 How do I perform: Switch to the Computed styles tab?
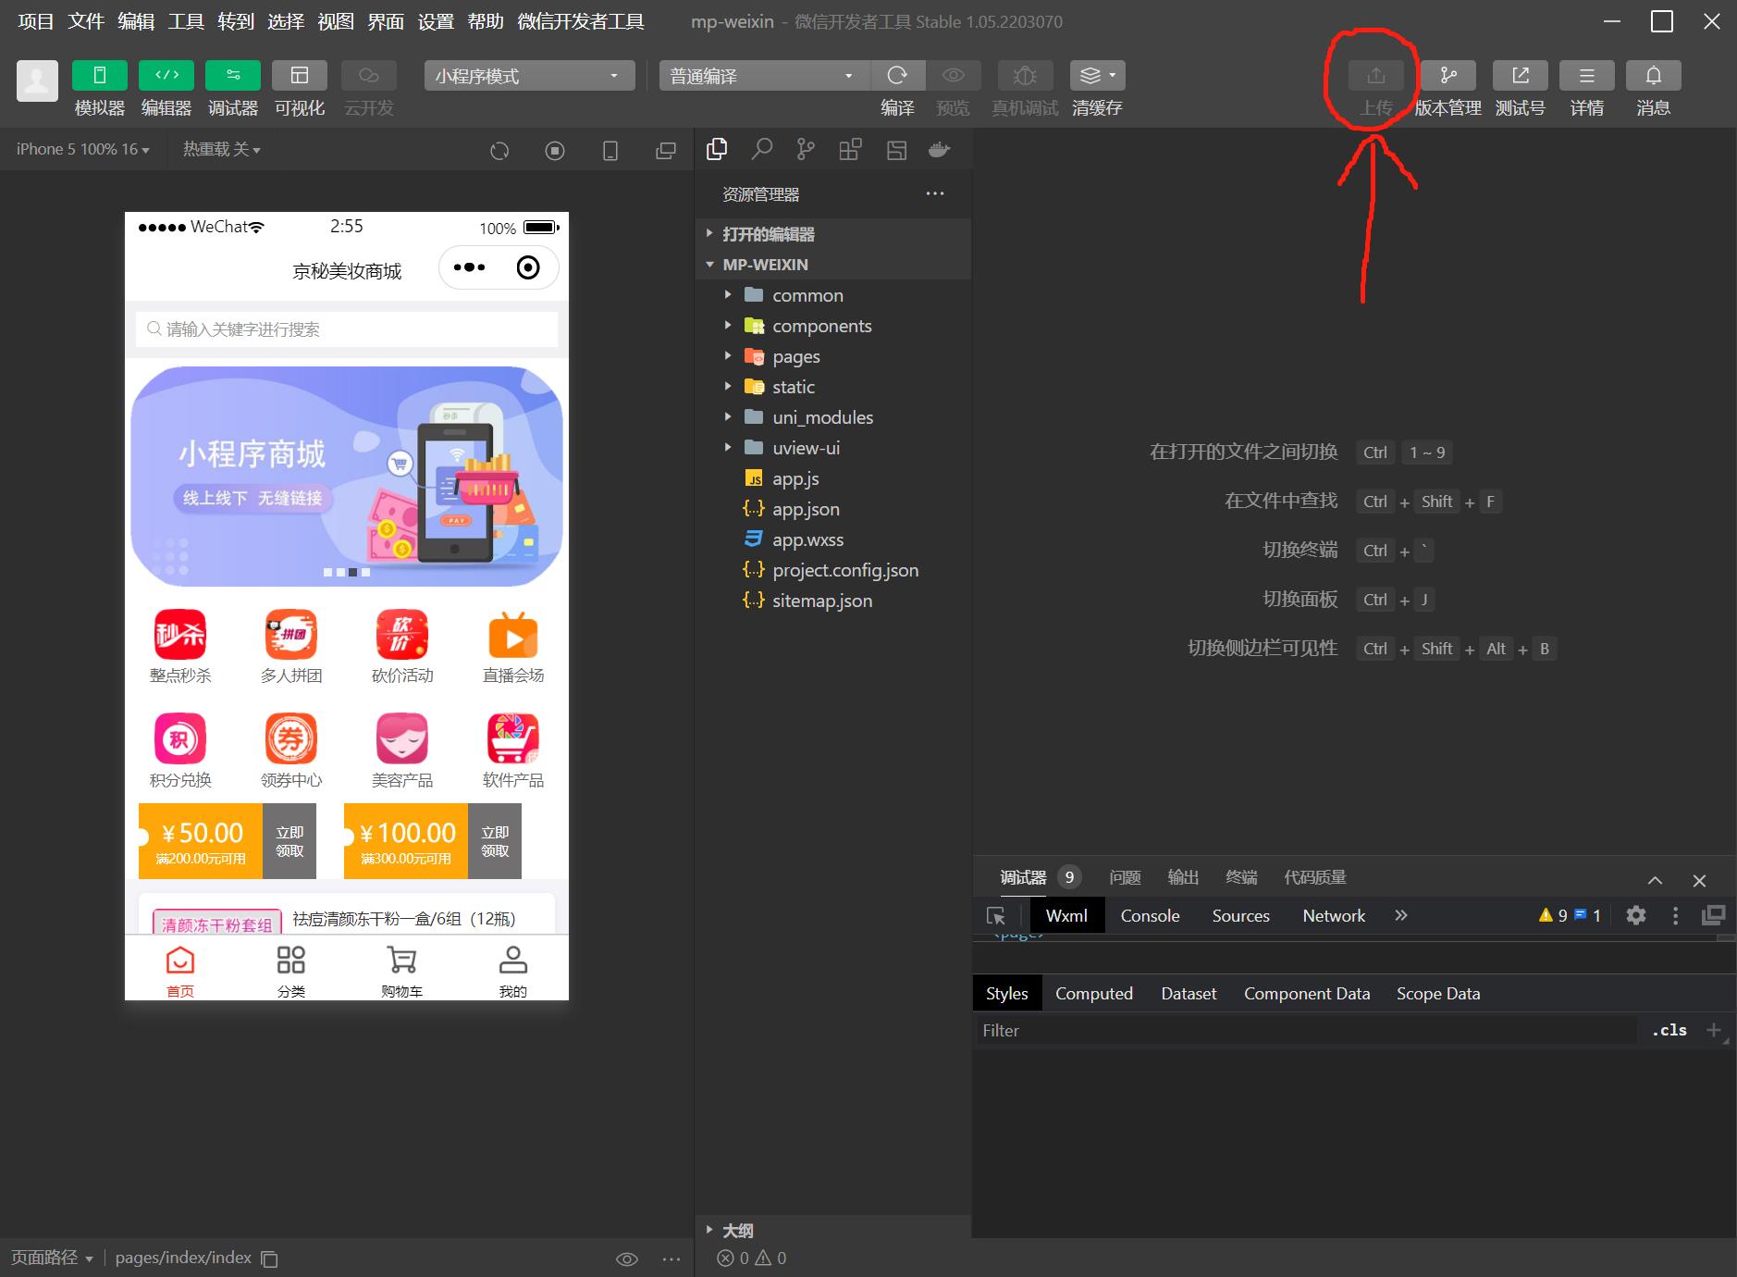[1094, 993]
